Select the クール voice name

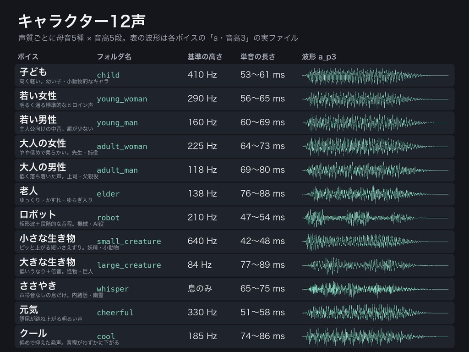(x=33, y=333)
